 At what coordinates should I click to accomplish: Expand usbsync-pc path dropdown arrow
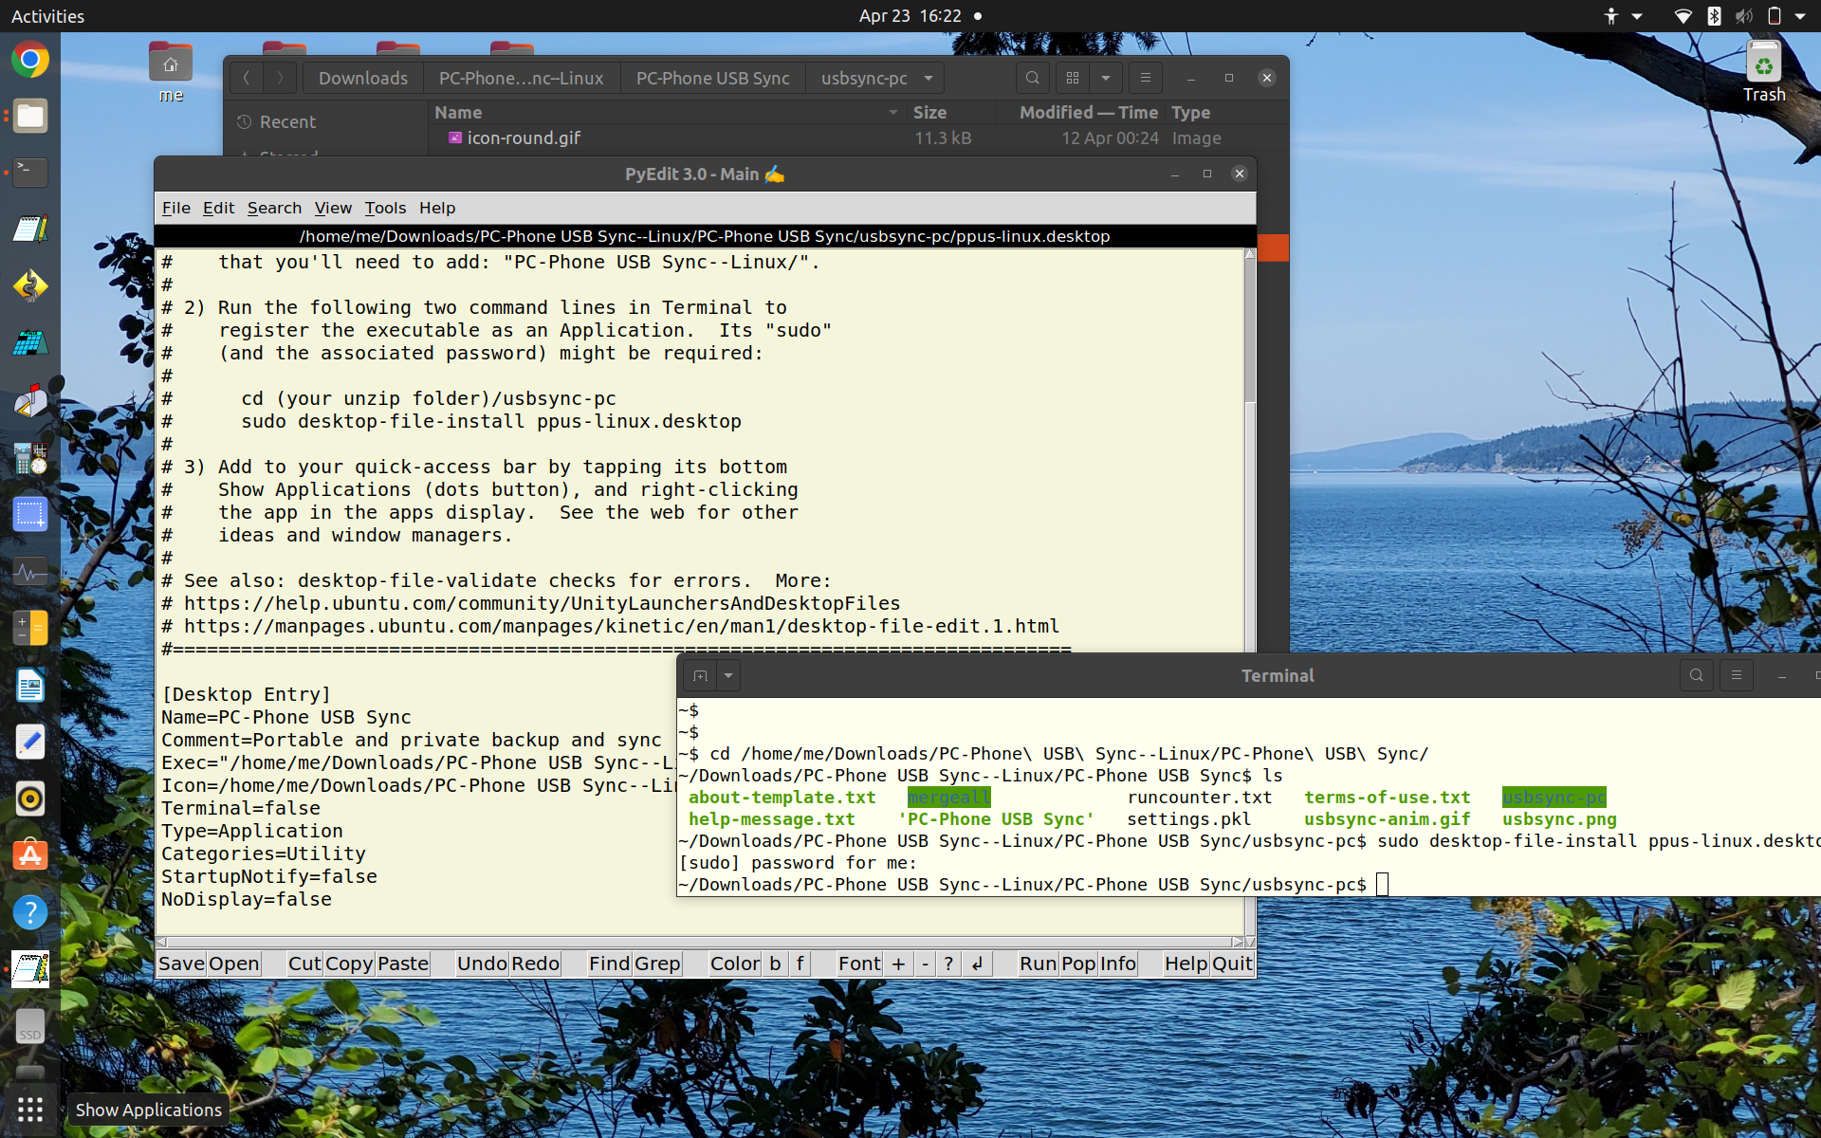tap(929, 78)
